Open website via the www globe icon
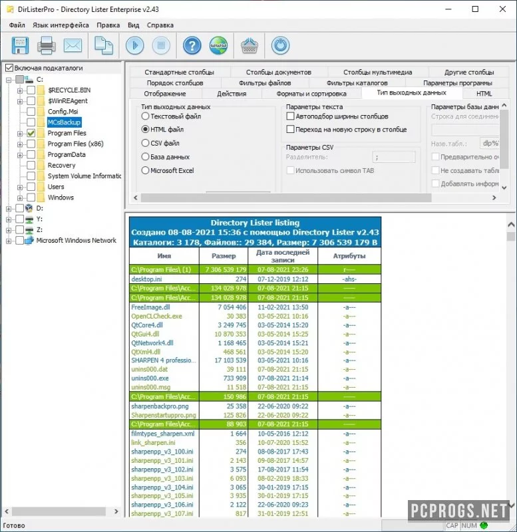The width and height of the screenshot is (517, 532). click(218, 45)
